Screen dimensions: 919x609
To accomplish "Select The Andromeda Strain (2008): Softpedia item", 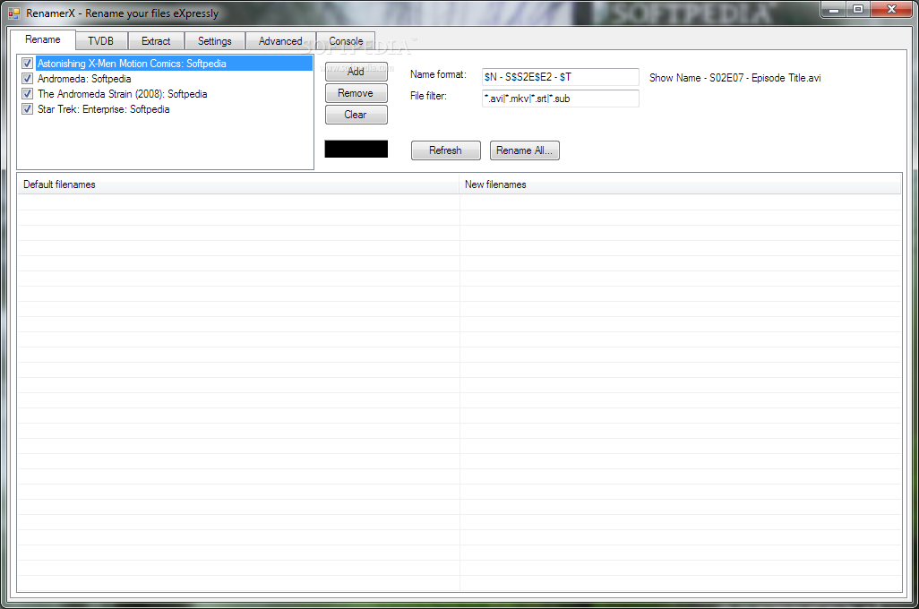I will click(x=123, y=94).
